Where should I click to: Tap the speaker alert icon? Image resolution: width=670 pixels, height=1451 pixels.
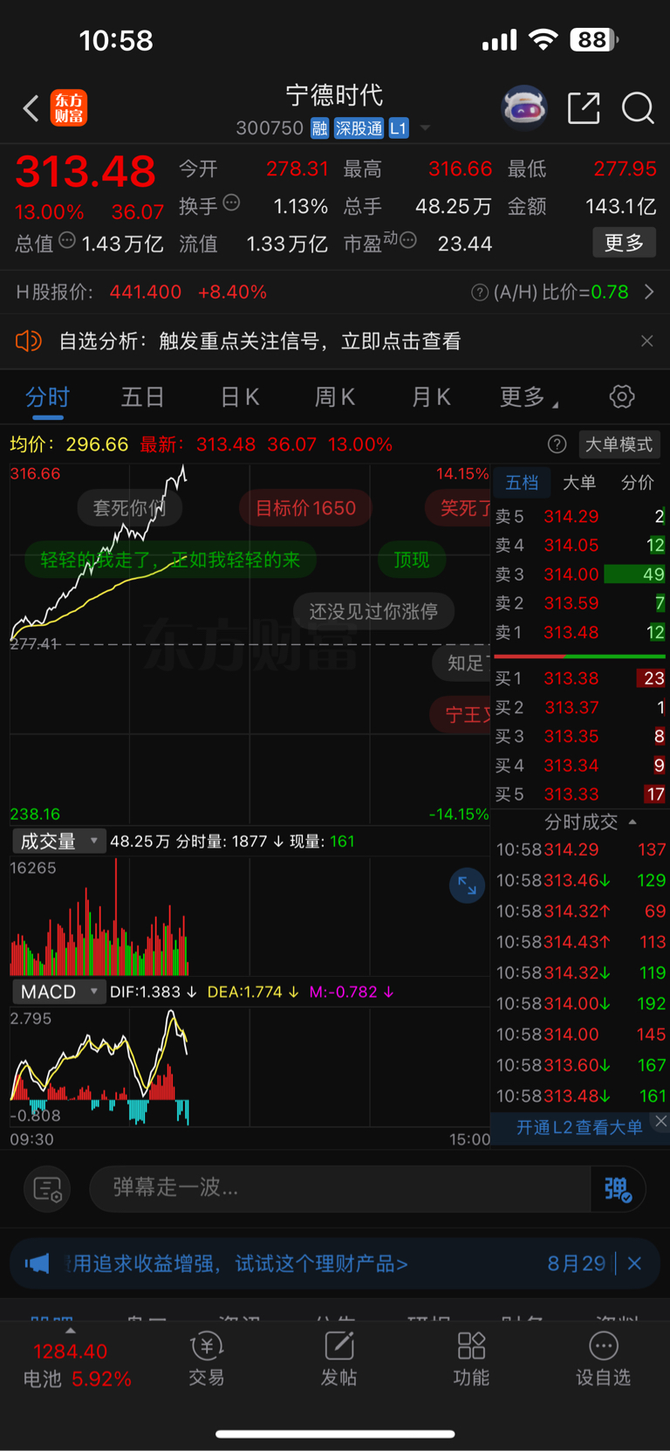tap(29, 340)
